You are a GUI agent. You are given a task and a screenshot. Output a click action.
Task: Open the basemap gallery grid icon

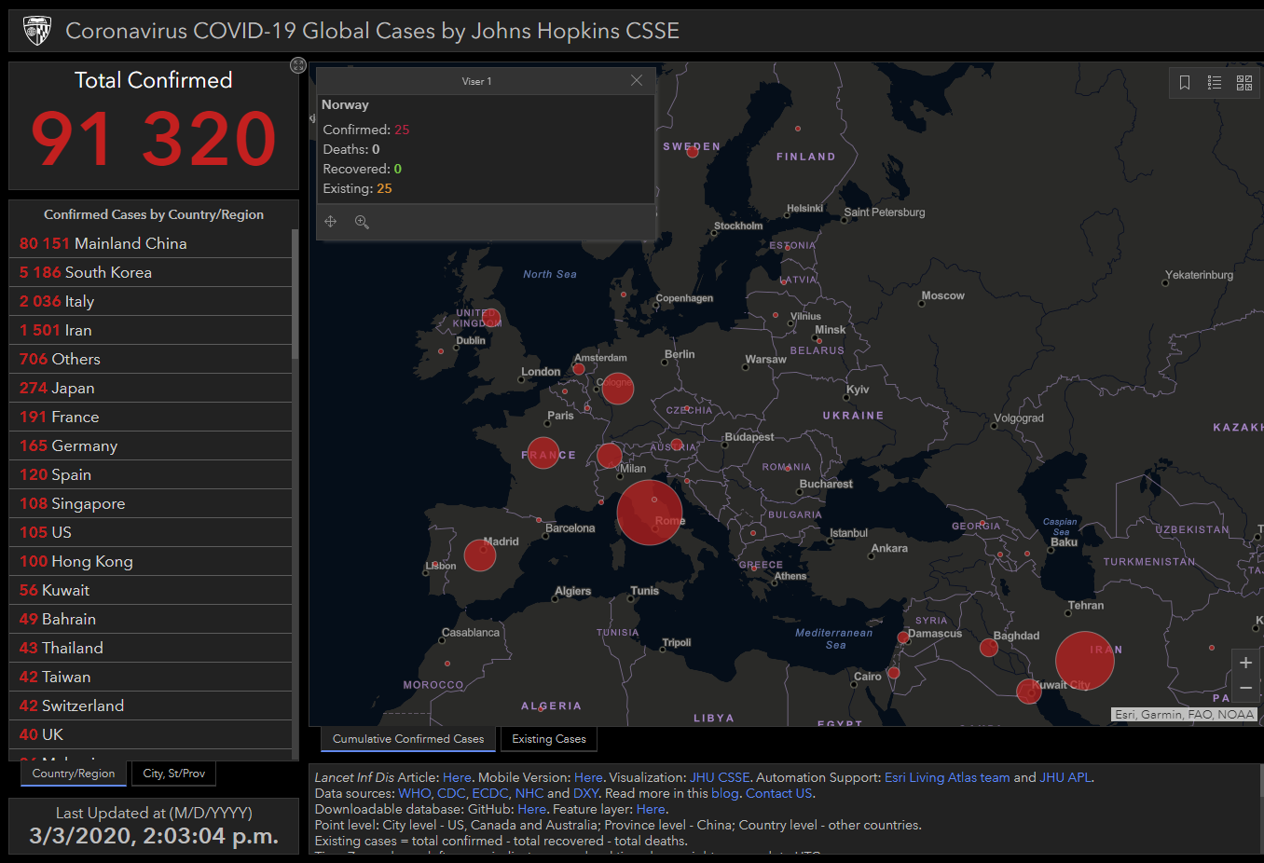click(1244, 83)
